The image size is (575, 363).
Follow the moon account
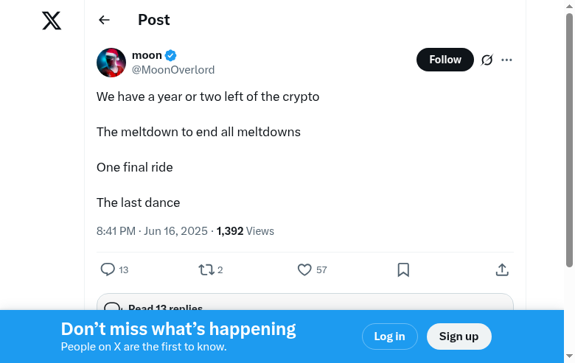(445, 60)
